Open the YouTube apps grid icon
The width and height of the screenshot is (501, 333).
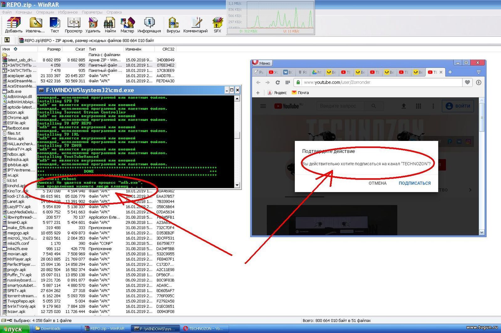(x=418, y=106)
